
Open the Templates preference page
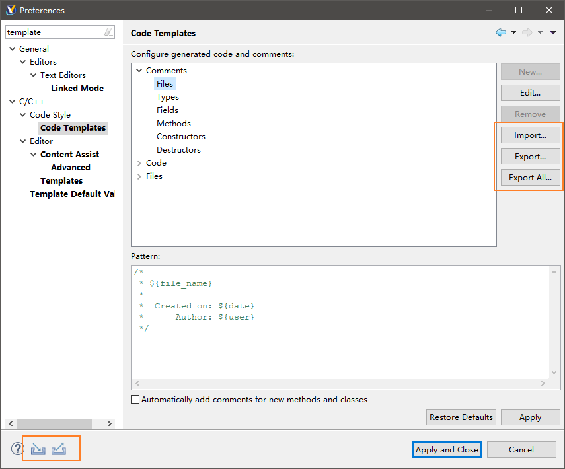[x=61, y=181]
